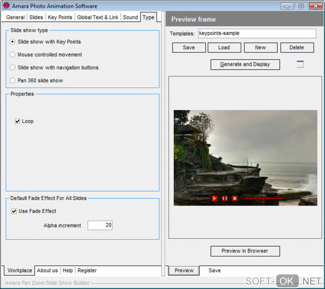The height and width of the screenshot is (289, 325).
Task: Pause the slideshow preview playback
Action: (225, 199)
